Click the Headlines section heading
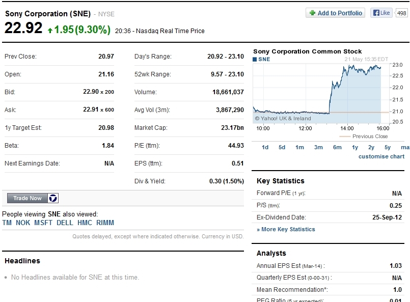410x302 pixels. point(22,261)
